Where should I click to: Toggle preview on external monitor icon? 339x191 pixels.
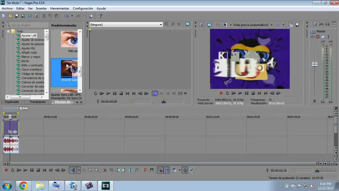[209, 25]
